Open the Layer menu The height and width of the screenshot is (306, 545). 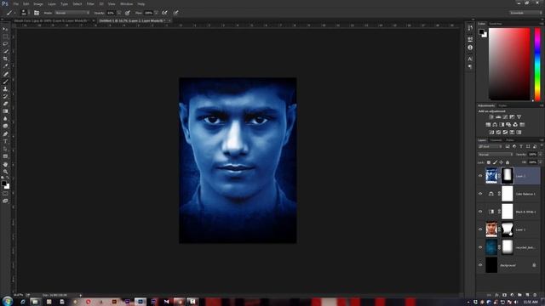[x=52, y=3]
